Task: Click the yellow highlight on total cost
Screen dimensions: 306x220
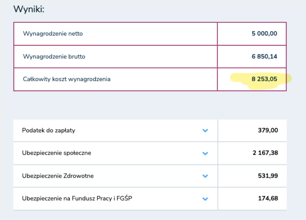Action: [x=261, y=81]
